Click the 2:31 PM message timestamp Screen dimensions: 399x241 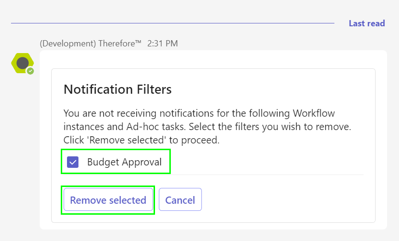(162, 44)
